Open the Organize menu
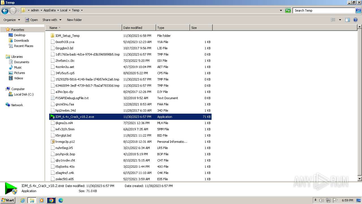This screenshot has height=204, width=362. [x=12, y=20]
